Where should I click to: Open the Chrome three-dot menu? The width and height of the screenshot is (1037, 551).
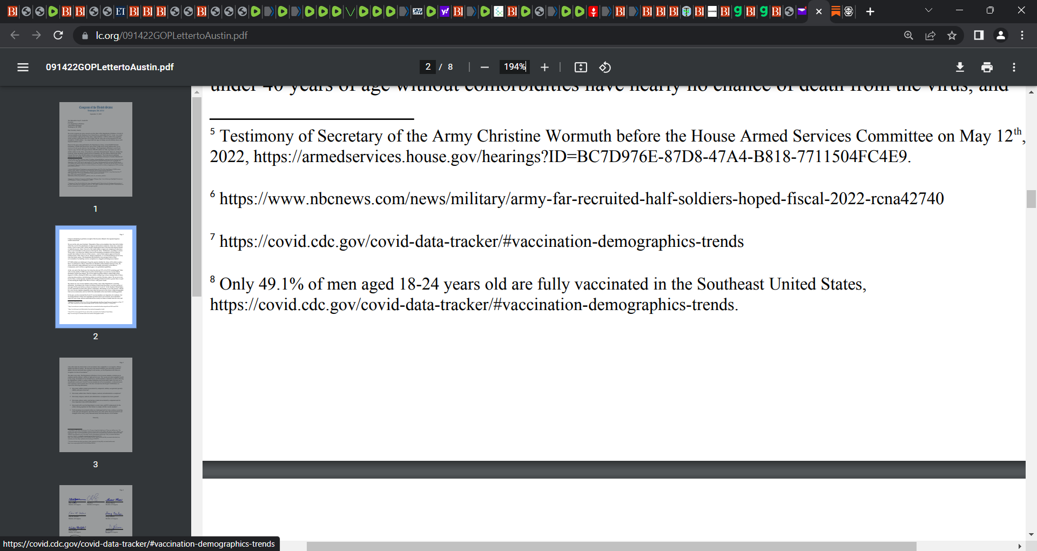point(1022,35)
